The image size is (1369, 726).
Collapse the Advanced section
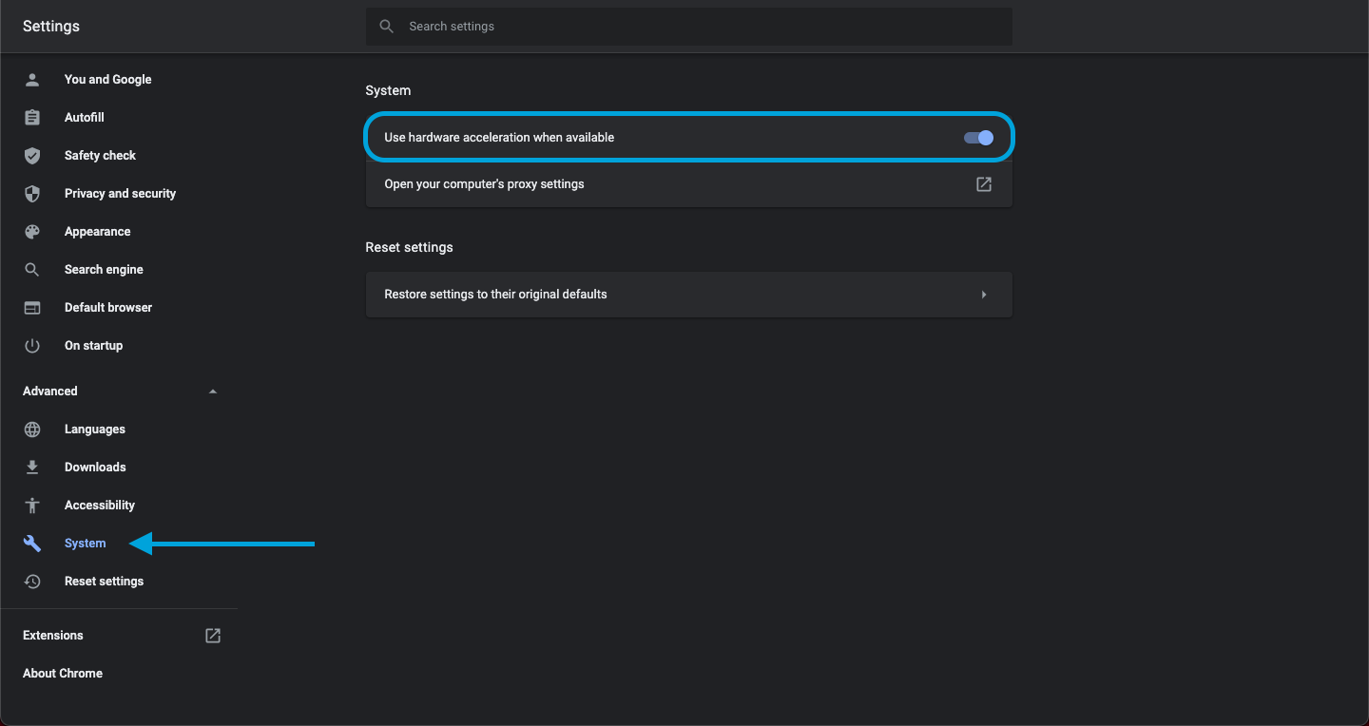coord(213,391)
